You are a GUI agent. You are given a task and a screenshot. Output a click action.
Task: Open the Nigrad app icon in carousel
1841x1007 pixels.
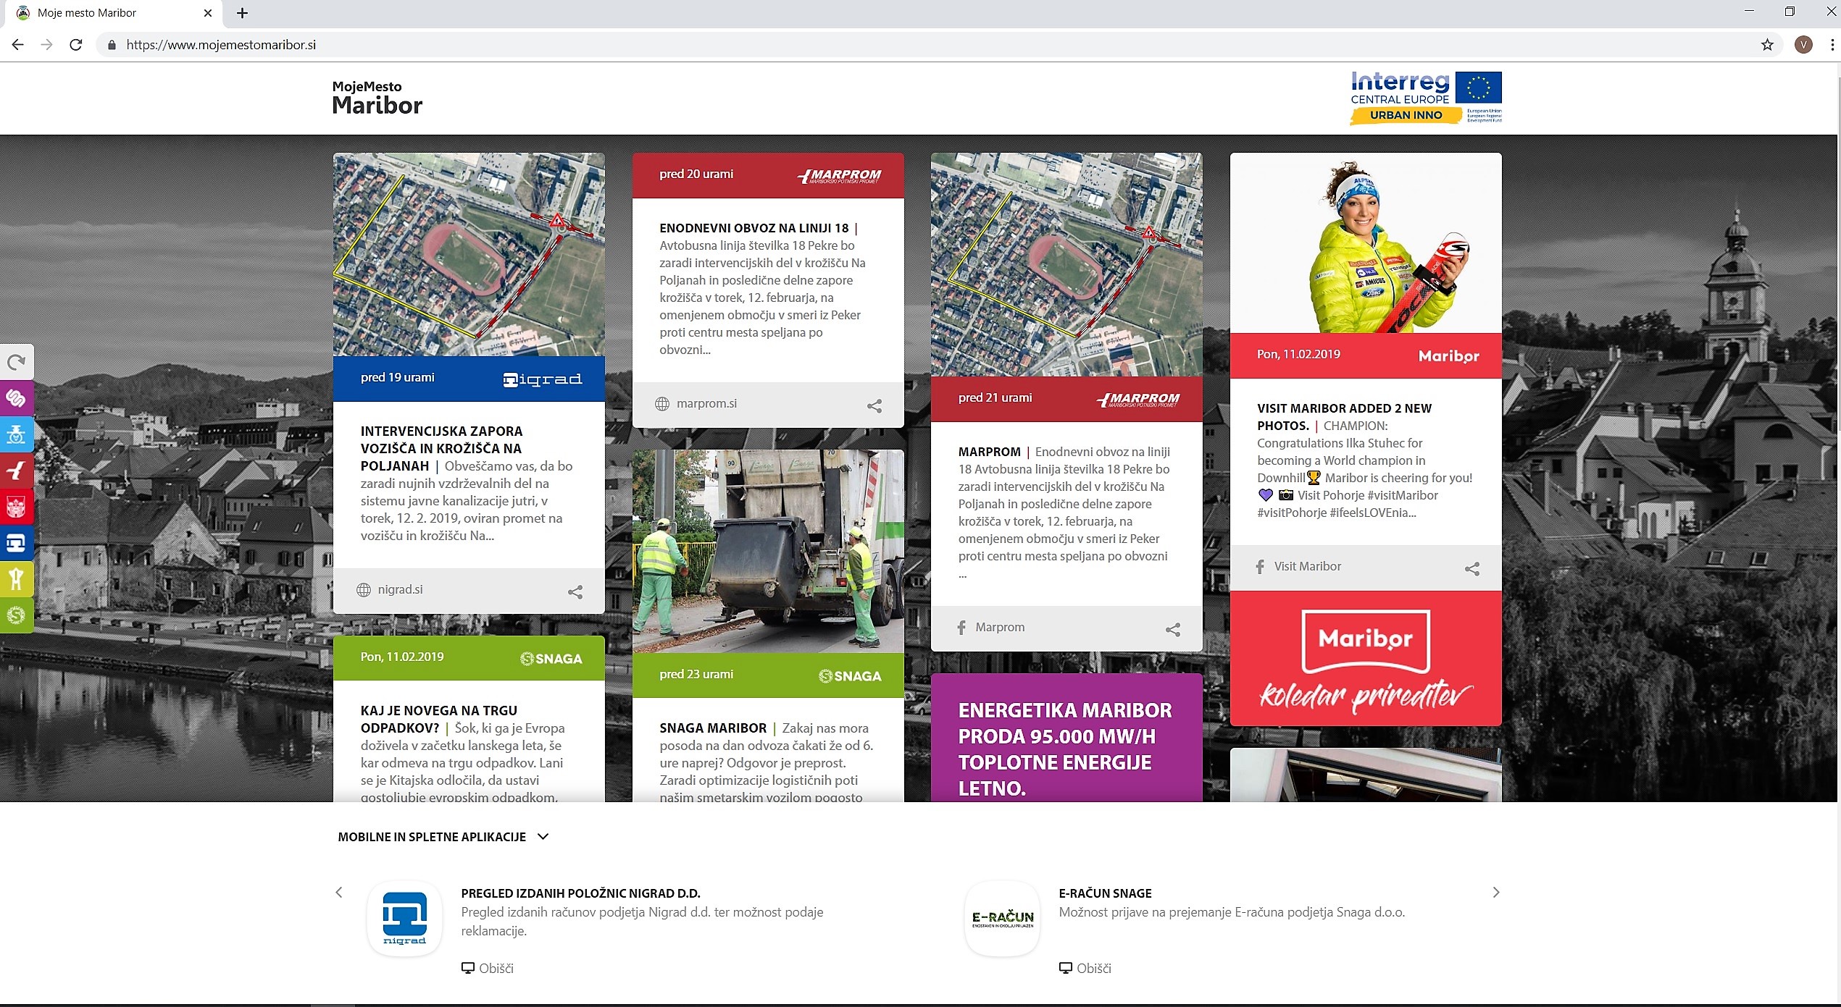pyautogui.click(x=404, y=919)
